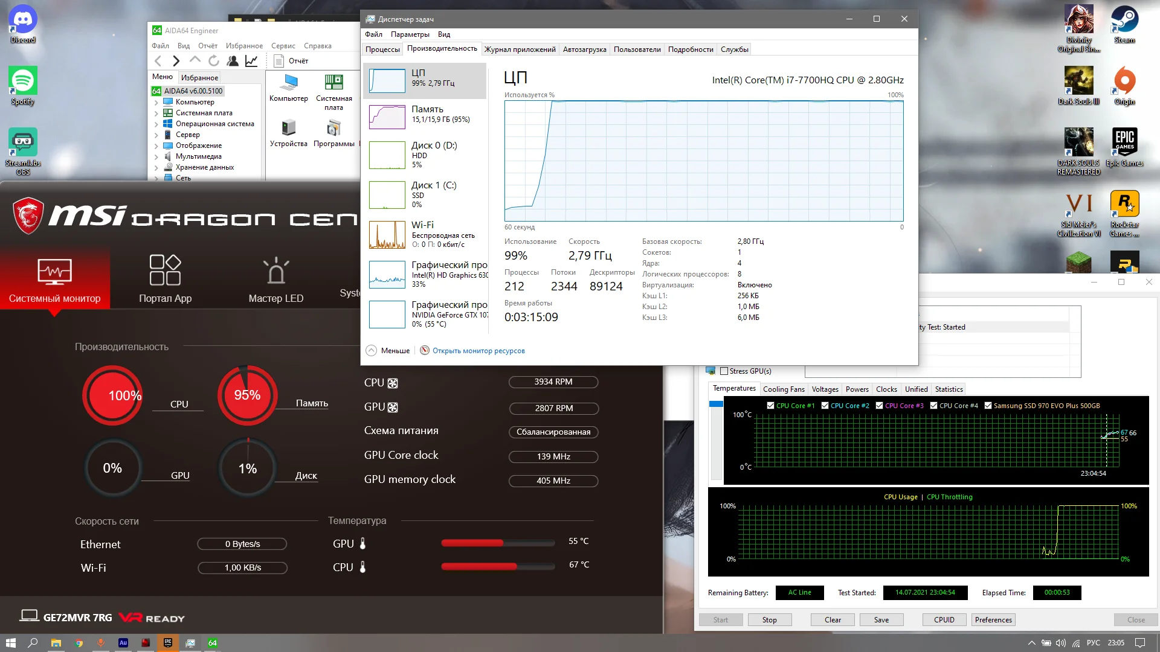Expand Операционная система tree node
The width and height of the screenshot is (1160, 652).
tap(156, 124)
